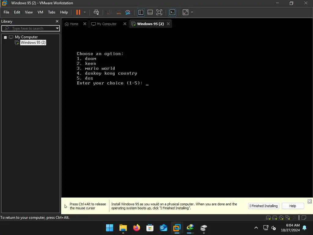Screen dimensions: 313x235
Task: Open the stretch mode dropdown arrow
Action: tap(192, 12)
